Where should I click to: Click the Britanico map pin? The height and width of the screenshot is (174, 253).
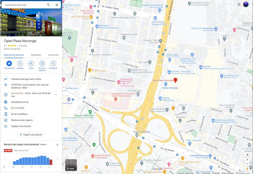(x=93, y=93)
